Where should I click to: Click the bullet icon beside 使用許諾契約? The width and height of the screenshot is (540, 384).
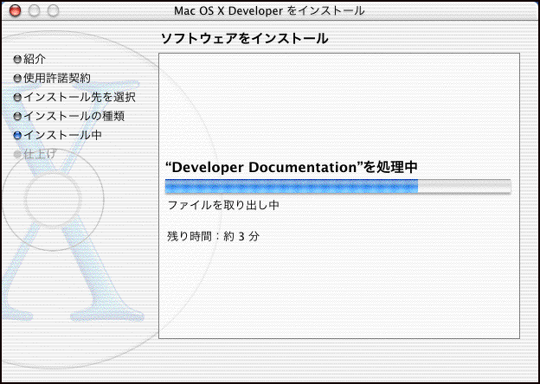pyautogui.click(x=17, y=79)
